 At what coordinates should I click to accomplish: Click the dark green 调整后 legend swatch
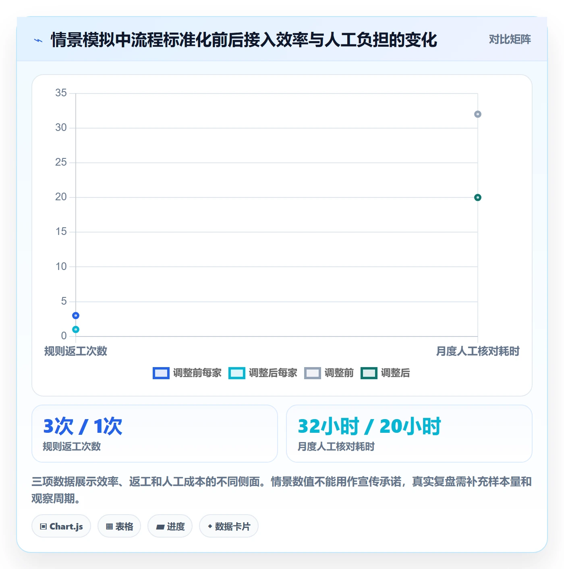point(369,373)
